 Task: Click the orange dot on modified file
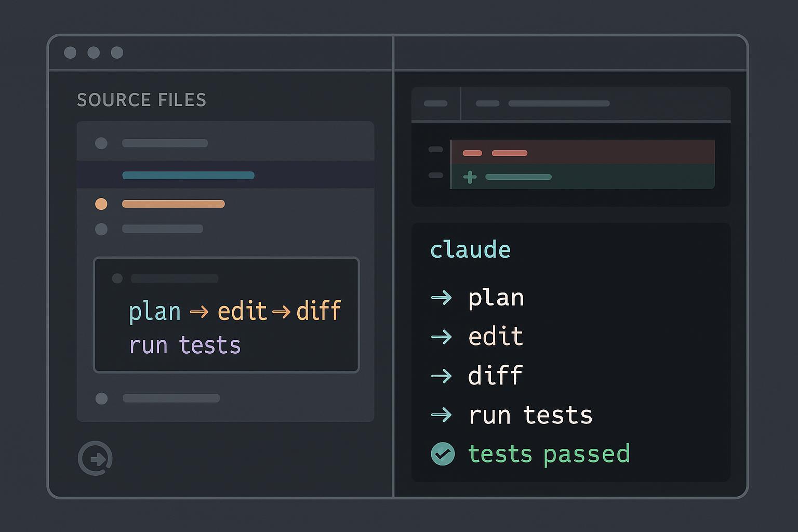101,204
